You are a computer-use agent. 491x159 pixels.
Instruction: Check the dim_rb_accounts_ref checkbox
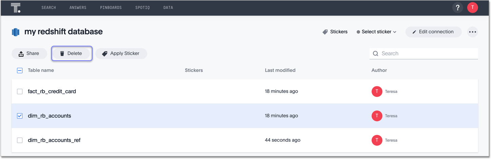tap(20, 140)
